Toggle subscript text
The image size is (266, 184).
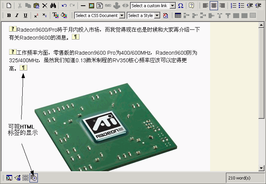point(45,15)
